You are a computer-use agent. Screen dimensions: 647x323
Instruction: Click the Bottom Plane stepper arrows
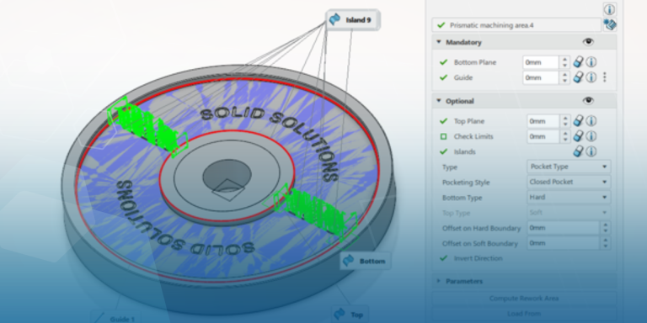(x=564, y=62)
